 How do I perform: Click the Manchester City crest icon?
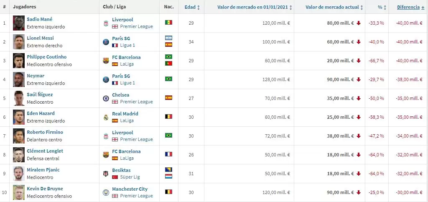coord(106,192)
